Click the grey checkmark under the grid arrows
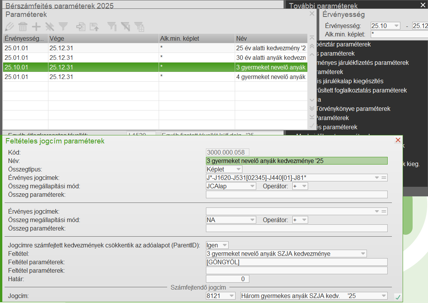This screenshot has width=428, height=303. click(x=312, y=125)
